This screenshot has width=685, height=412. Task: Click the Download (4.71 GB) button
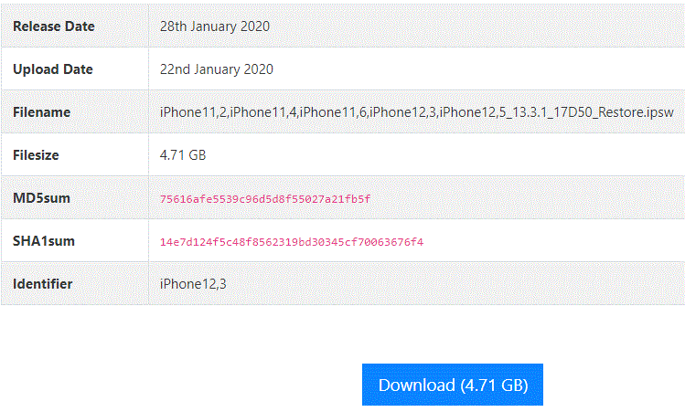[x=453, y=385]
